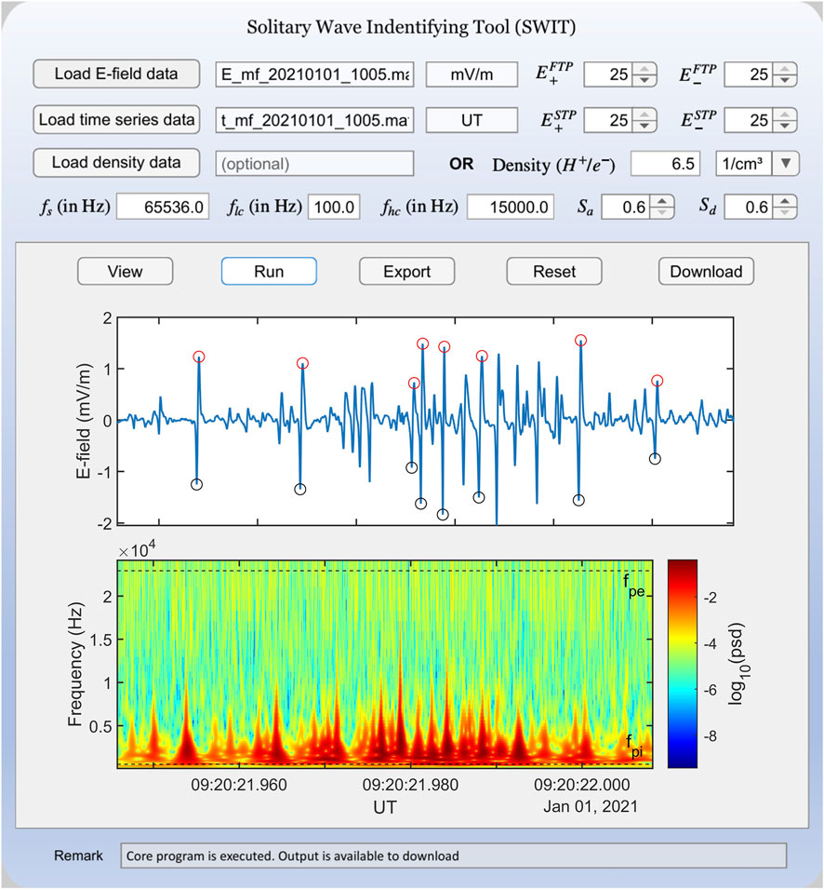Focus the sampling frequency fs input field
Image resolution: width=824 pixels, height=890 pixels.
(166, 208)
